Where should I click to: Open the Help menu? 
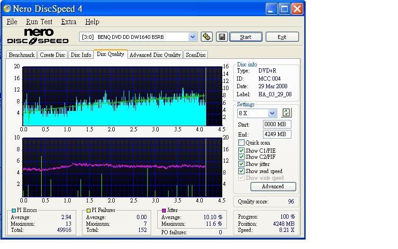(92, 22)
